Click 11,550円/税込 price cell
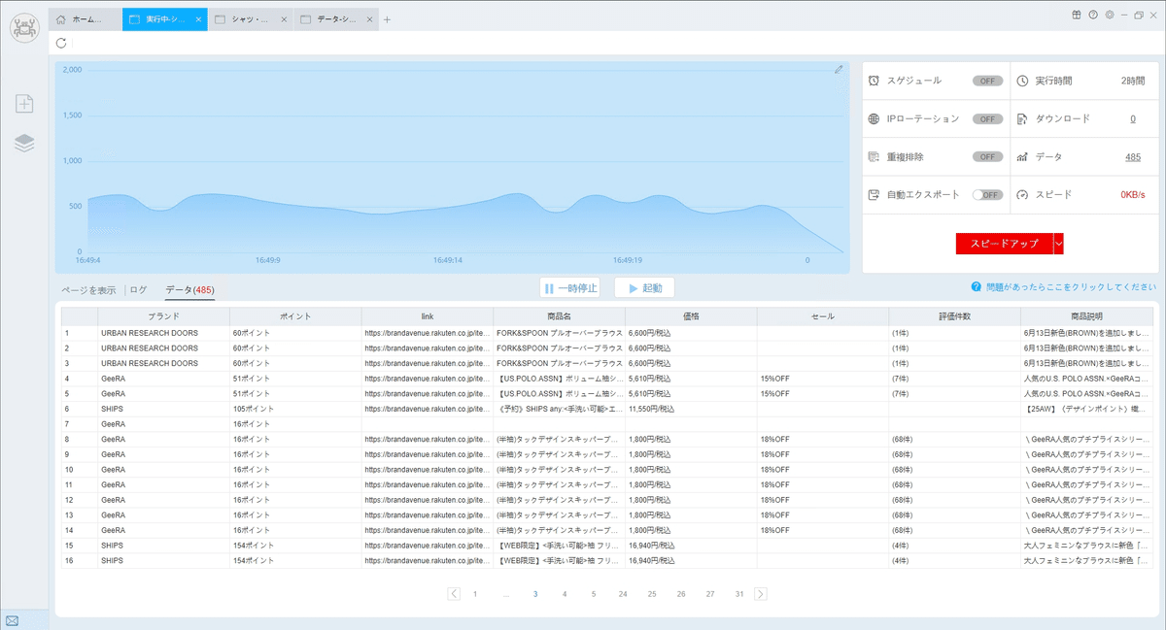This screenshot has height=630, width=1166. [691, 409]
